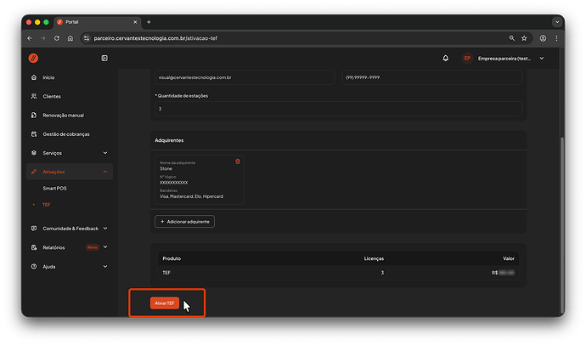The height and width of the screenshot is (345, 586).
Task: Open a new browser tab
Action: 149,21
